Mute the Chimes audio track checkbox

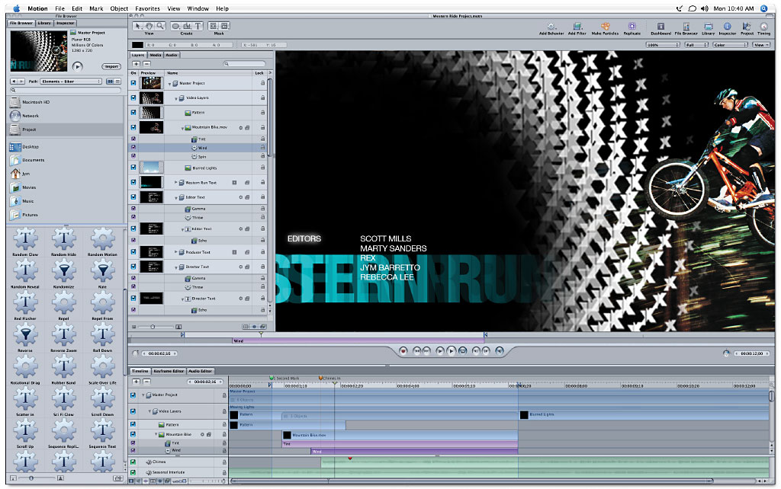133,462
